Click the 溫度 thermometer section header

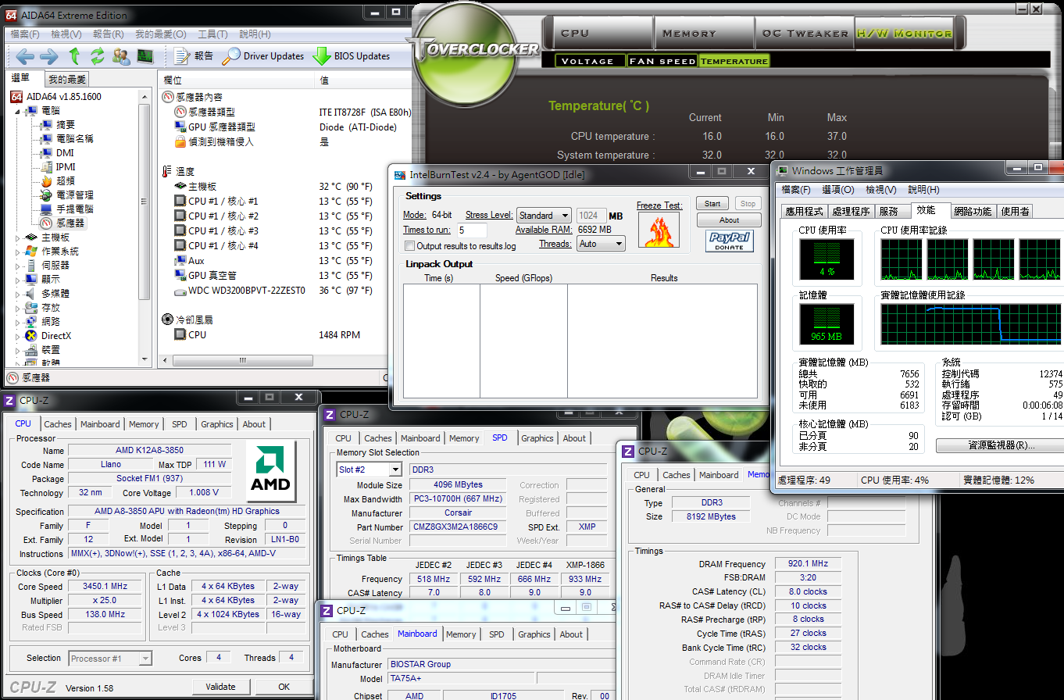pos(178,172)
